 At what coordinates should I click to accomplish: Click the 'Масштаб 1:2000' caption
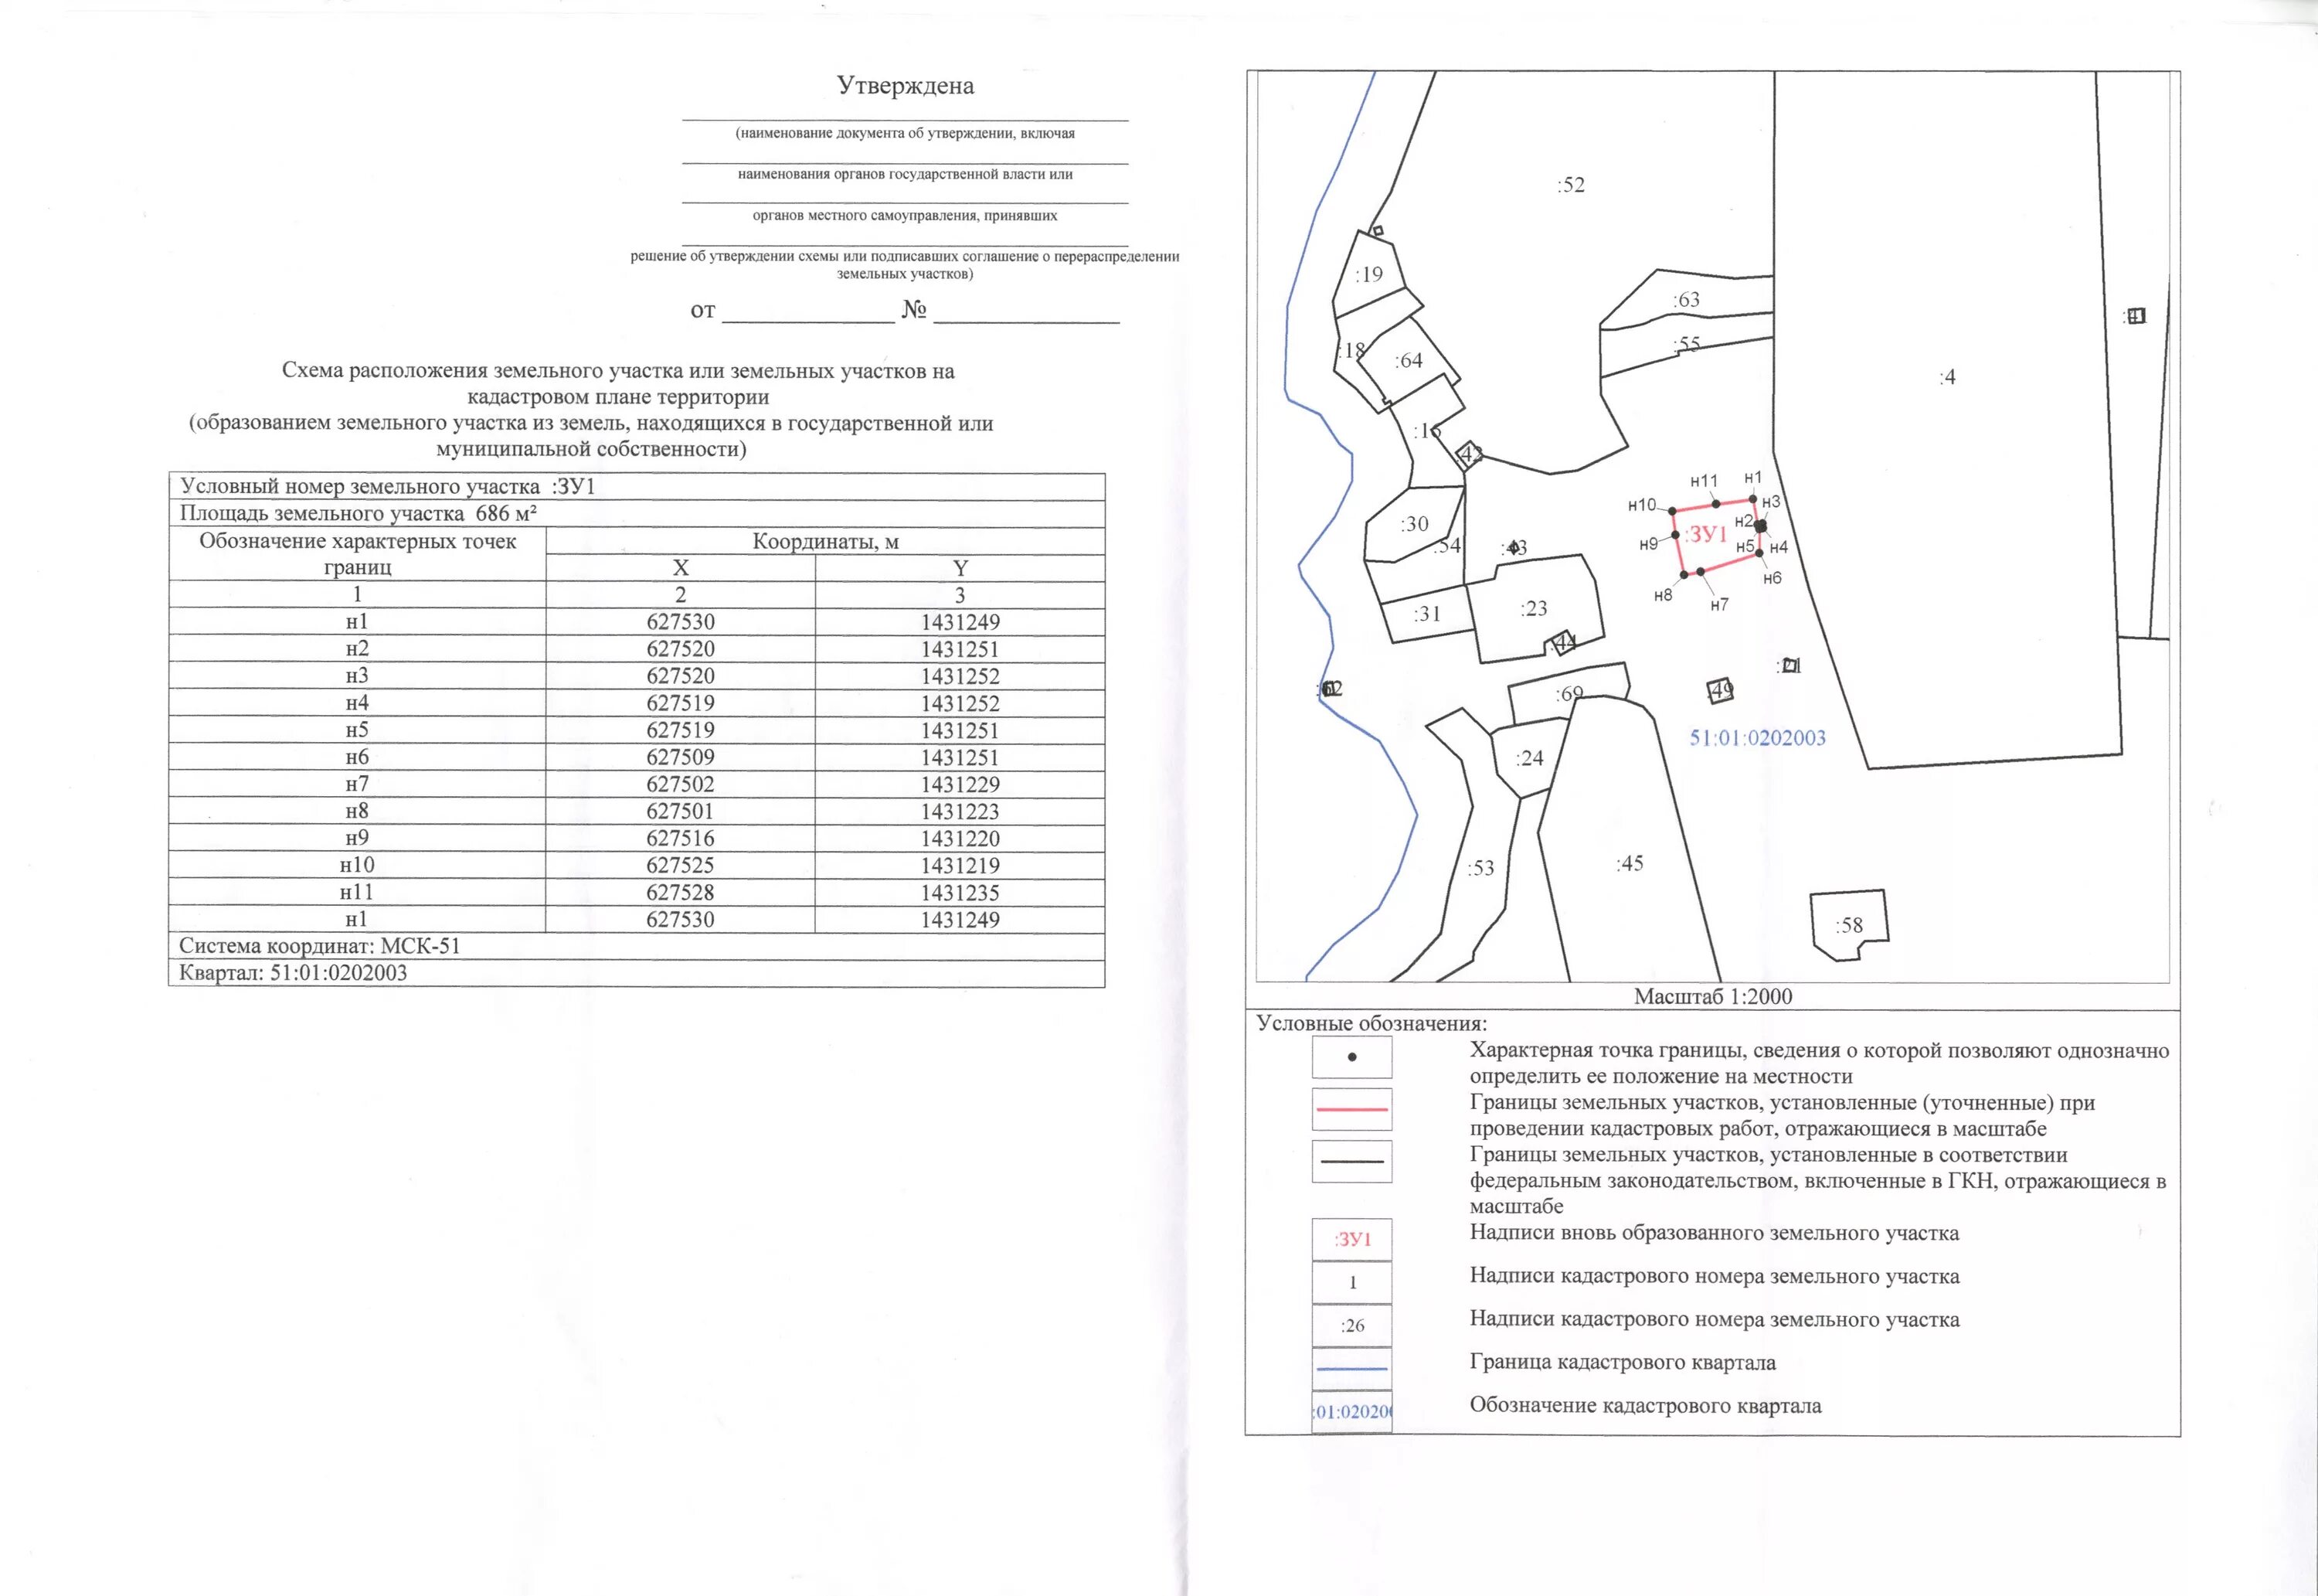coord(1712,996)
